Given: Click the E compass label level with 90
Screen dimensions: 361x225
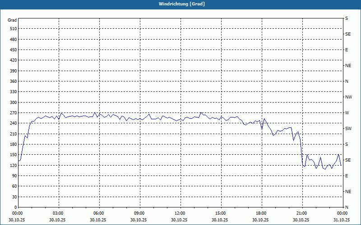Looking at the screenshot, I should point(347,175).
